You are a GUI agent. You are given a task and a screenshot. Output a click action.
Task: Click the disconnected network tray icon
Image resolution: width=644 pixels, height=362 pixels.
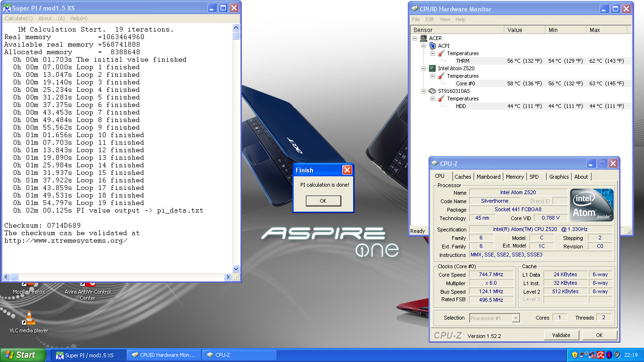[x=592, y=355]
